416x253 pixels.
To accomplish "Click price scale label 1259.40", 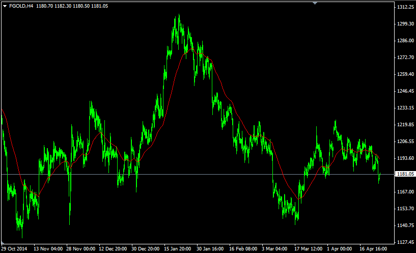I will tap(405, 74).
